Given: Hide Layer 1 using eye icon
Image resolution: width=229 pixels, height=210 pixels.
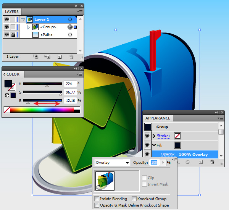Looking at the screenshot, I should (x=6, y=19).
